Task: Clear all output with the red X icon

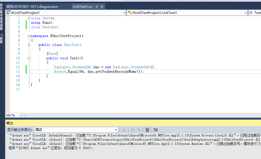Action: pos(147,130)
